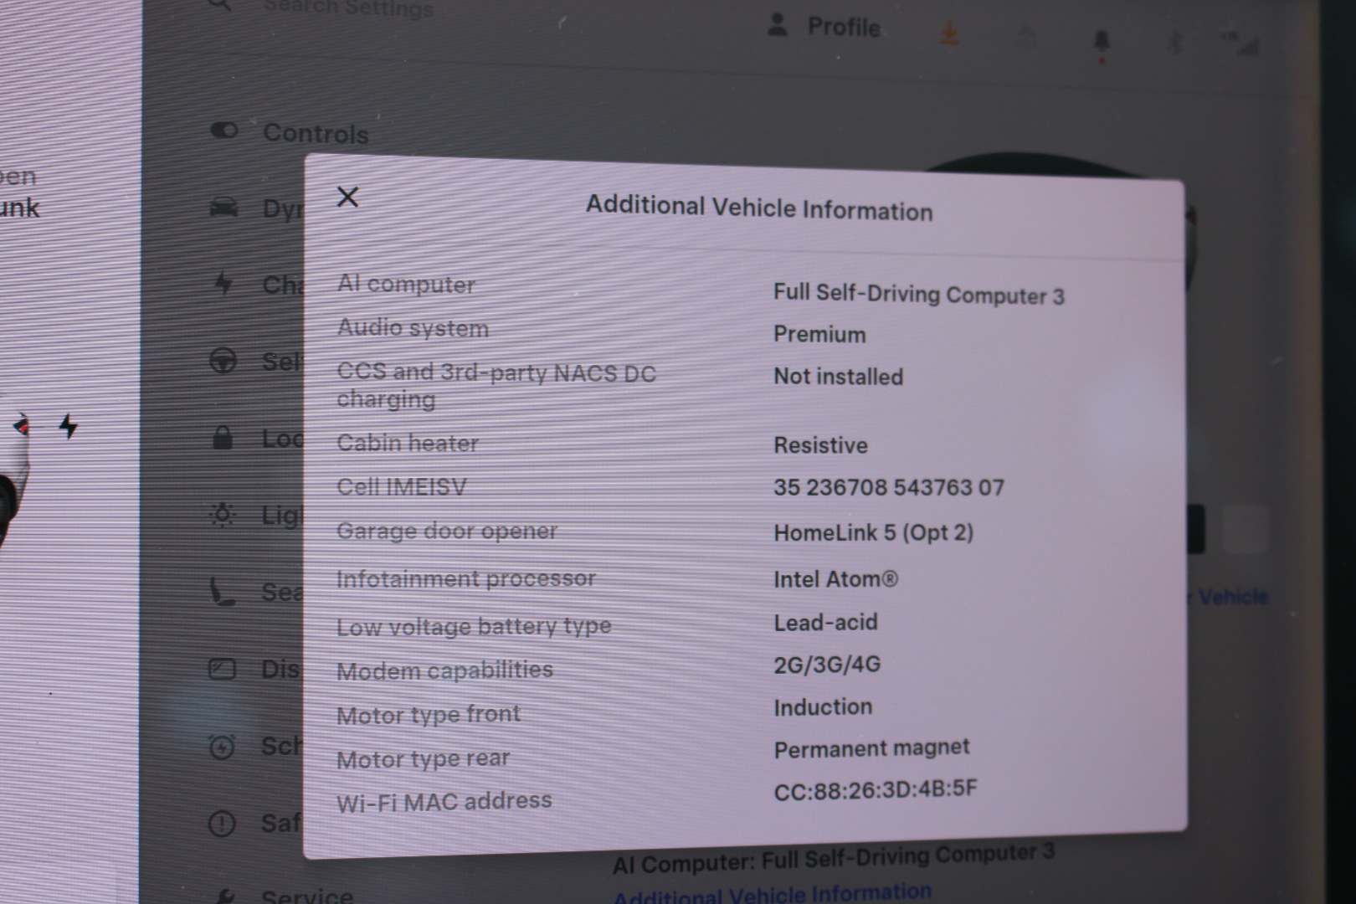Tap the 'AI Computer: Full Self-Driving Computer 3' line behind dialog

(833, 860)
